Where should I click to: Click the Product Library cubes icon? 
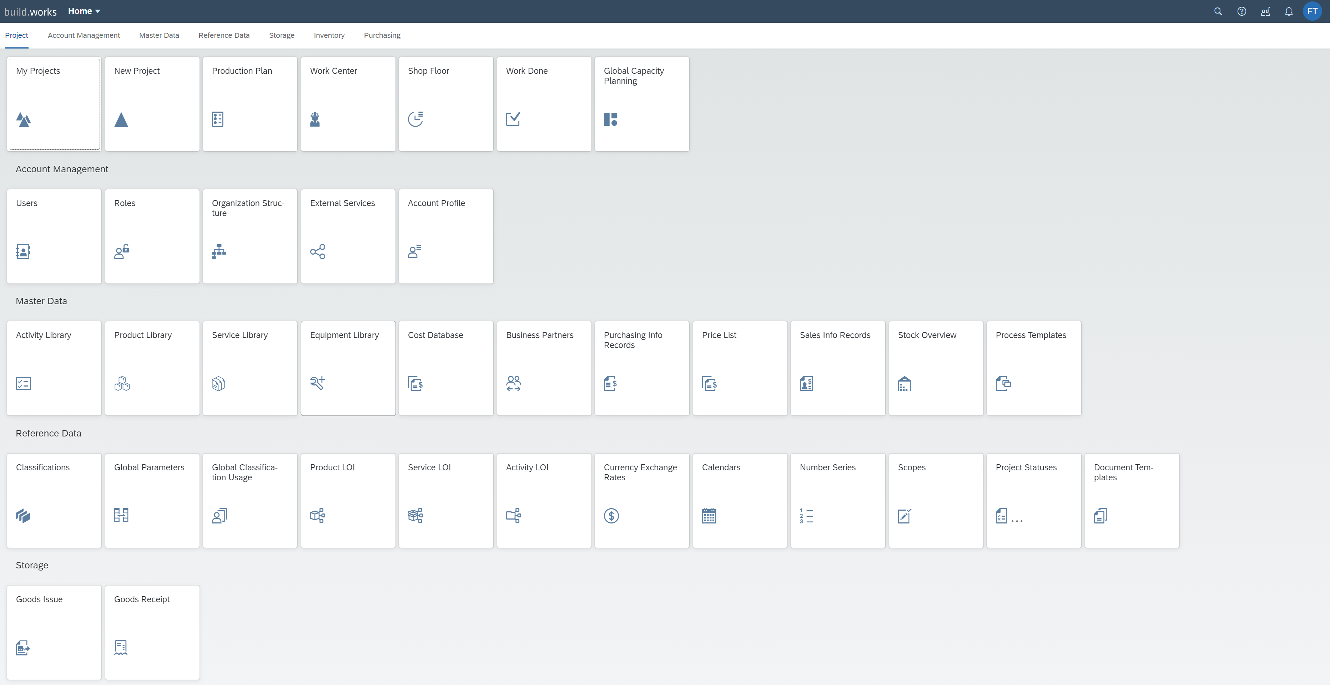tap(122, 384)
